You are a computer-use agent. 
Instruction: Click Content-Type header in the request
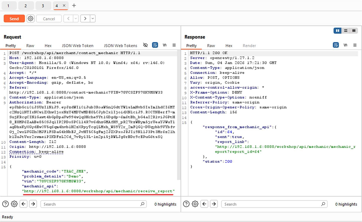click(47, 97)
